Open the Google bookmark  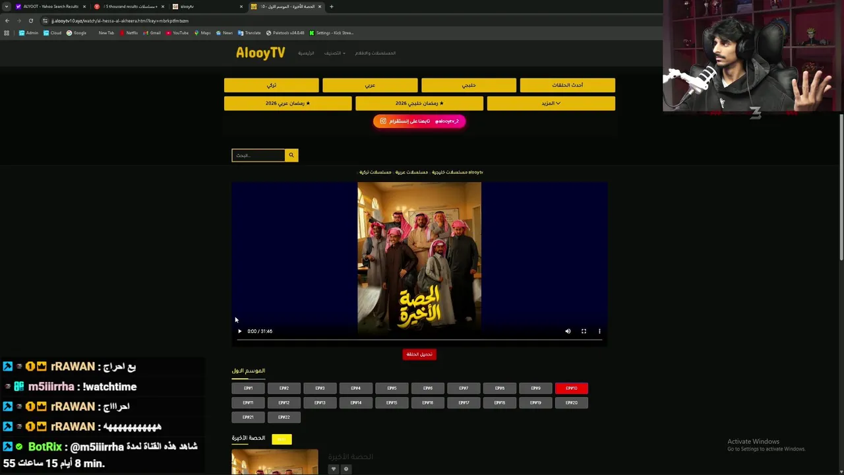(76, 33)
